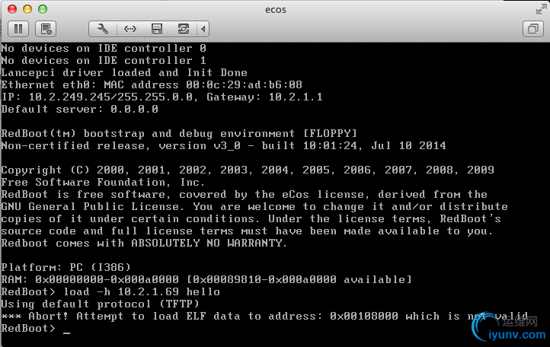Click the ecos window title

click(275, 9)
